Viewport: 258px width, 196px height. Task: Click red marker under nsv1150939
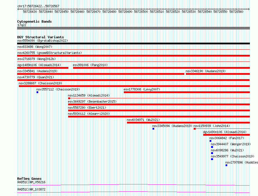coord(195,129)
